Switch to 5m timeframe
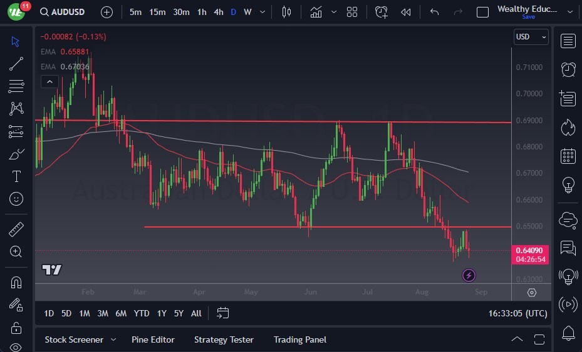Image resolution: width=582 pixels, height=352 pixels. tap(135, 13)
